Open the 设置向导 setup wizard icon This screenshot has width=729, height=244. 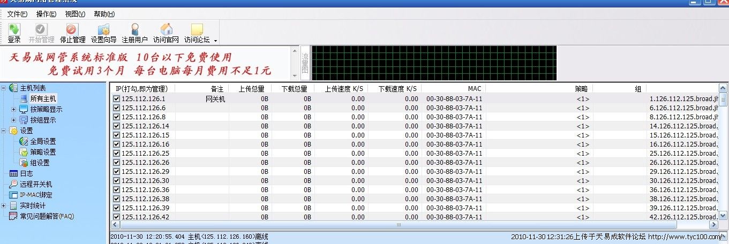pyautogui.click(x=103, y=29)
